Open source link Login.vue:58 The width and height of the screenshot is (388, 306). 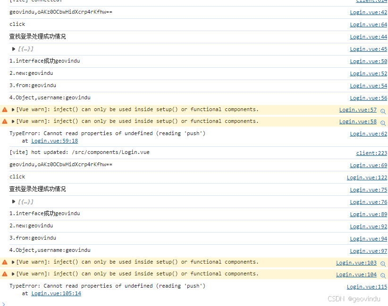(x=358, y=121)
